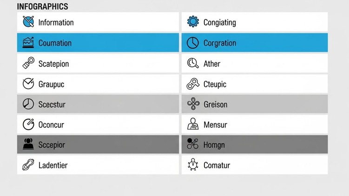Click the person icon next to Mensur

[x=193, y=124]
